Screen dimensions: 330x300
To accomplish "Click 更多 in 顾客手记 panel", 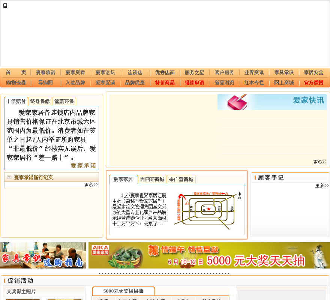I will pyautogui.click(x=322, y=186).
